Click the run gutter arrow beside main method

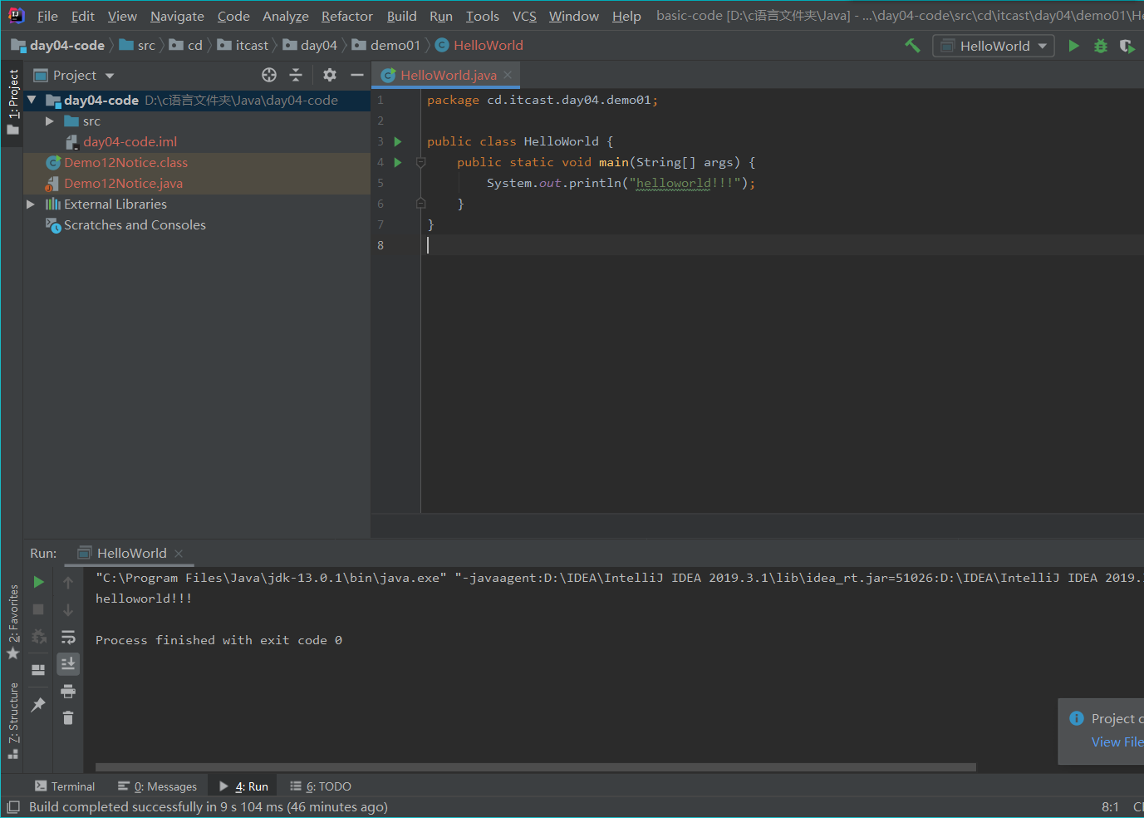398,162
